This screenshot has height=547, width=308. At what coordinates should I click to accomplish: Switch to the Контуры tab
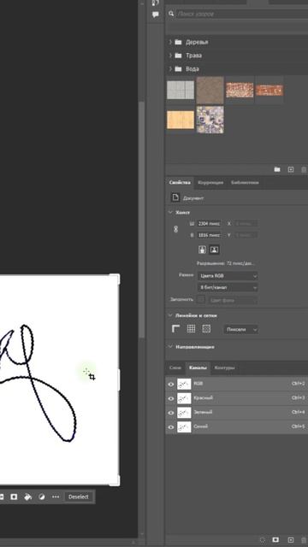224,368
